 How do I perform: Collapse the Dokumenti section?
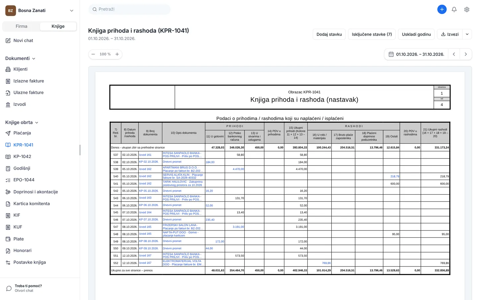tap(20, 58)
